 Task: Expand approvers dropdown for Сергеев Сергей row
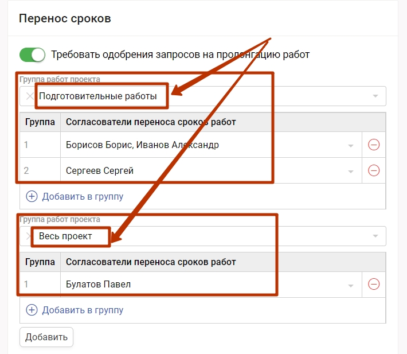[351, 171]
